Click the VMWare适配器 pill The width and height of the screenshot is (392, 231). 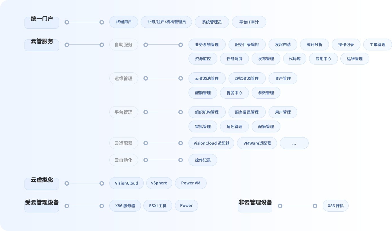point(257,143)
